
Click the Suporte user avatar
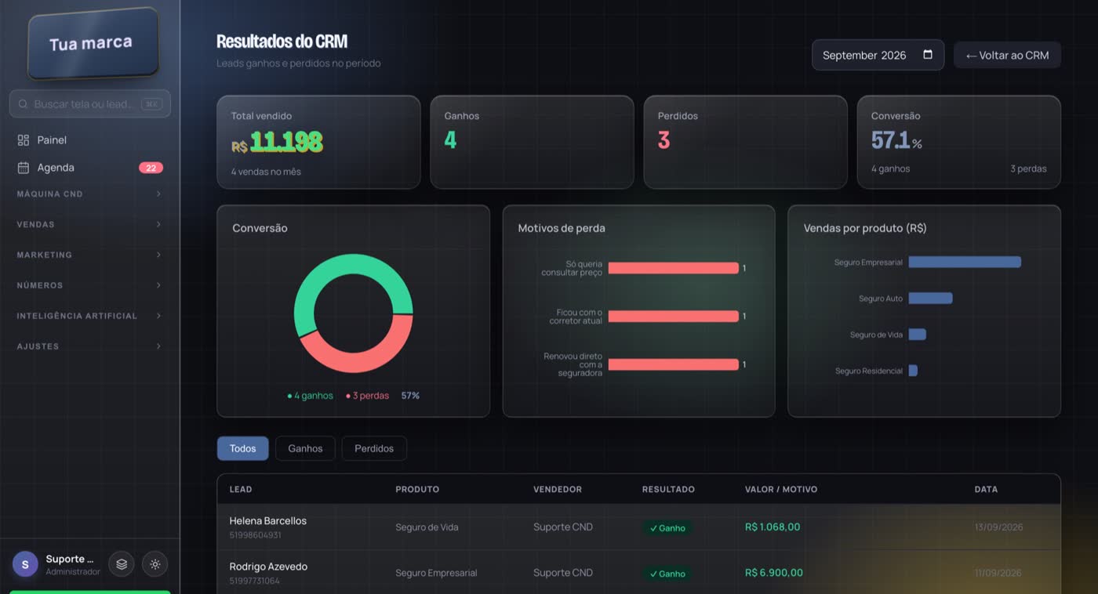(25, 564)
